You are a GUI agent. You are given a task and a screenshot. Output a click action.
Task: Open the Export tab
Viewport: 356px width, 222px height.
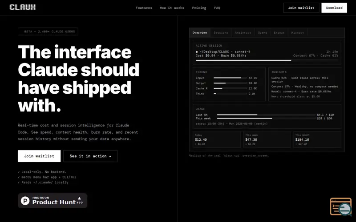279,32
